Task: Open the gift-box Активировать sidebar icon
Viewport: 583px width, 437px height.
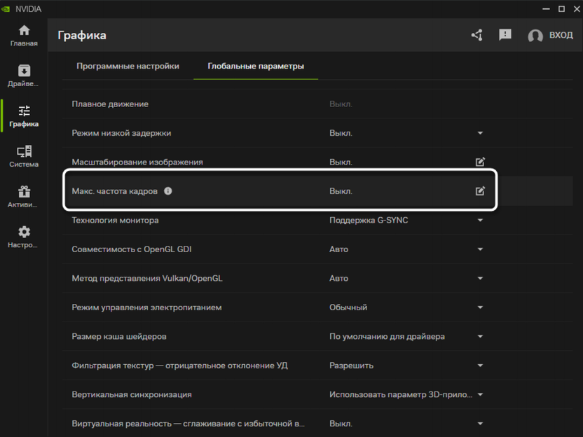Action: click(24, 197)
